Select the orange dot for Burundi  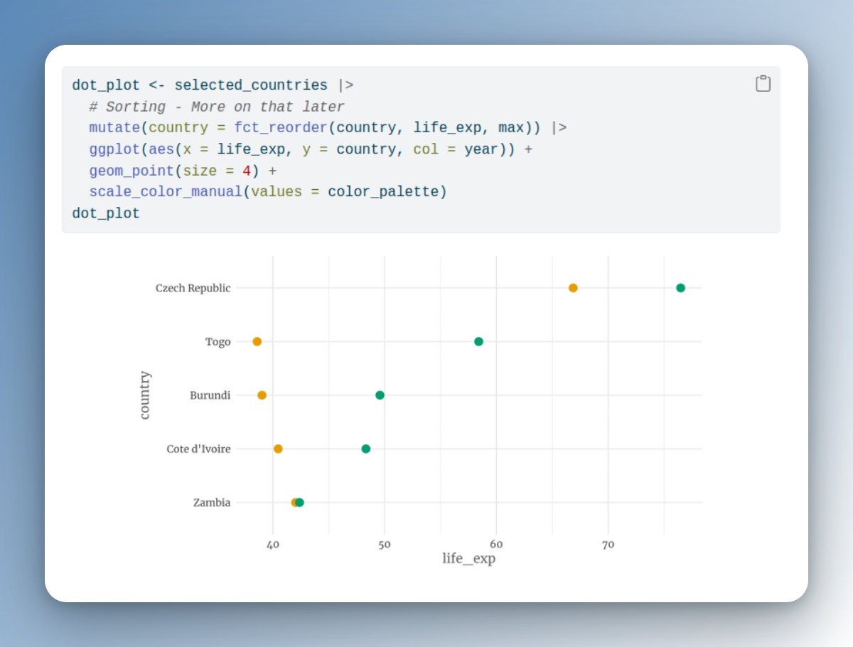click(262, 395)
